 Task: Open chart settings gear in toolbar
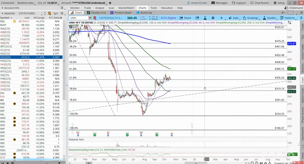pyautogui.click(x=213, y=18)
